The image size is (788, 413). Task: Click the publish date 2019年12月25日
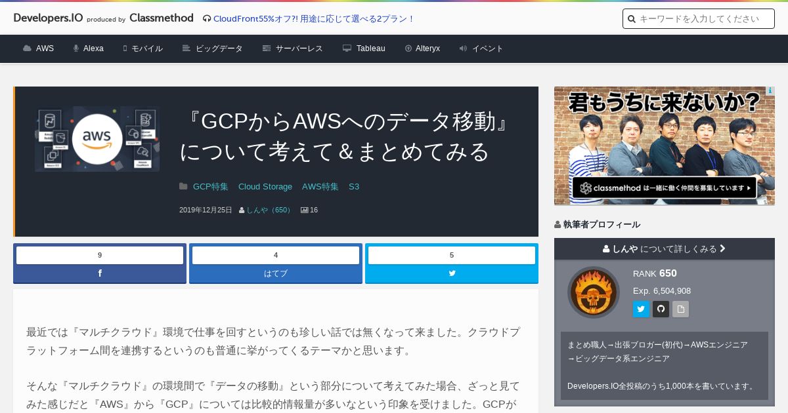click(x=206, y=210)
